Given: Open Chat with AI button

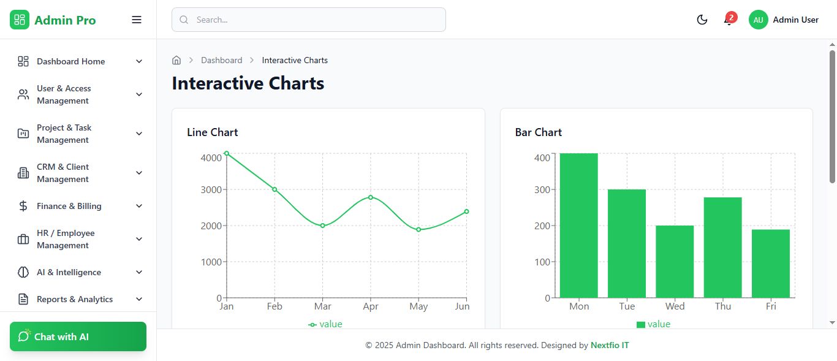Looking at the screenshot, I should 78,336.
